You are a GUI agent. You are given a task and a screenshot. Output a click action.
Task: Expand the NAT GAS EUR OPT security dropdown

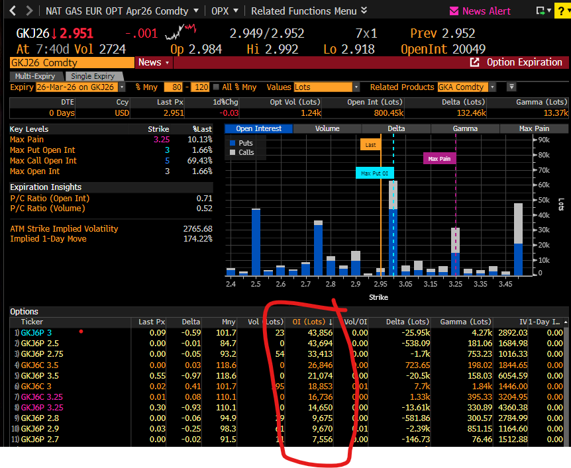196,11
